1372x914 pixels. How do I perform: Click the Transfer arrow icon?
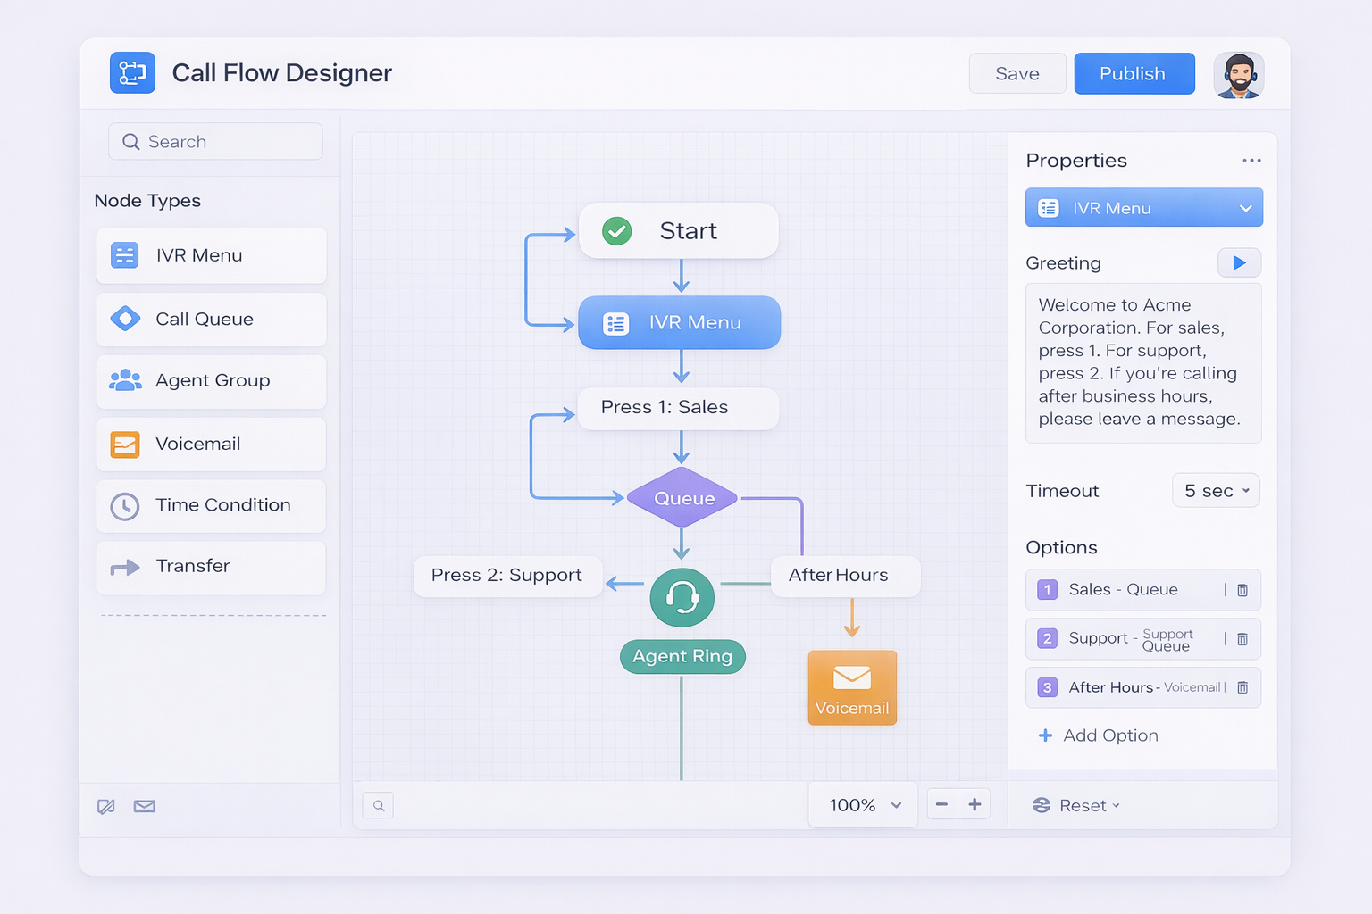(x=125, y=567)
